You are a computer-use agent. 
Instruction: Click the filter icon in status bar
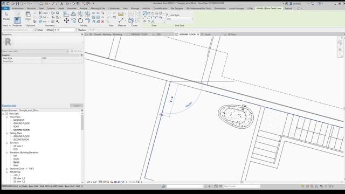coord(330,186)
